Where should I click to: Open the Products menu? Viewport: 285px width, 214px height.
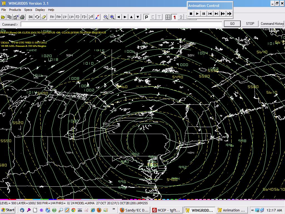[15, 10]
